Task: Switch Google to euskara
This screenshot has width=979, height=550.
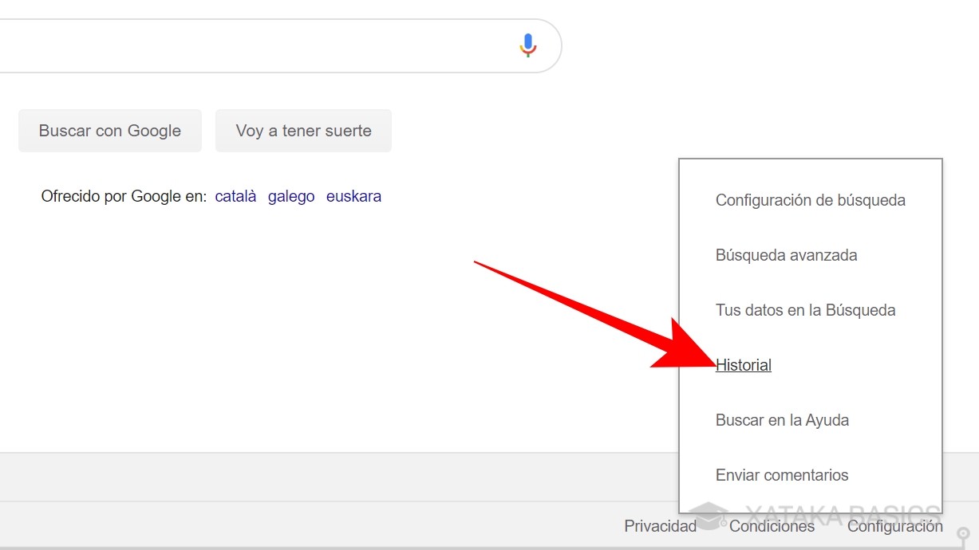Action: pos(353,196)
